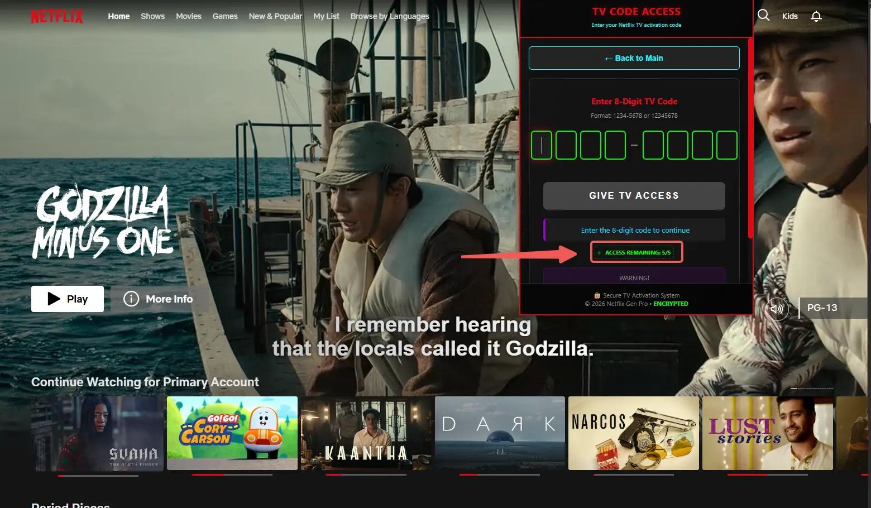Image resolution: width=871 pixels, height=508 pixels.
Task: Open the Narcos thumbnail
Action: [634, 433]
